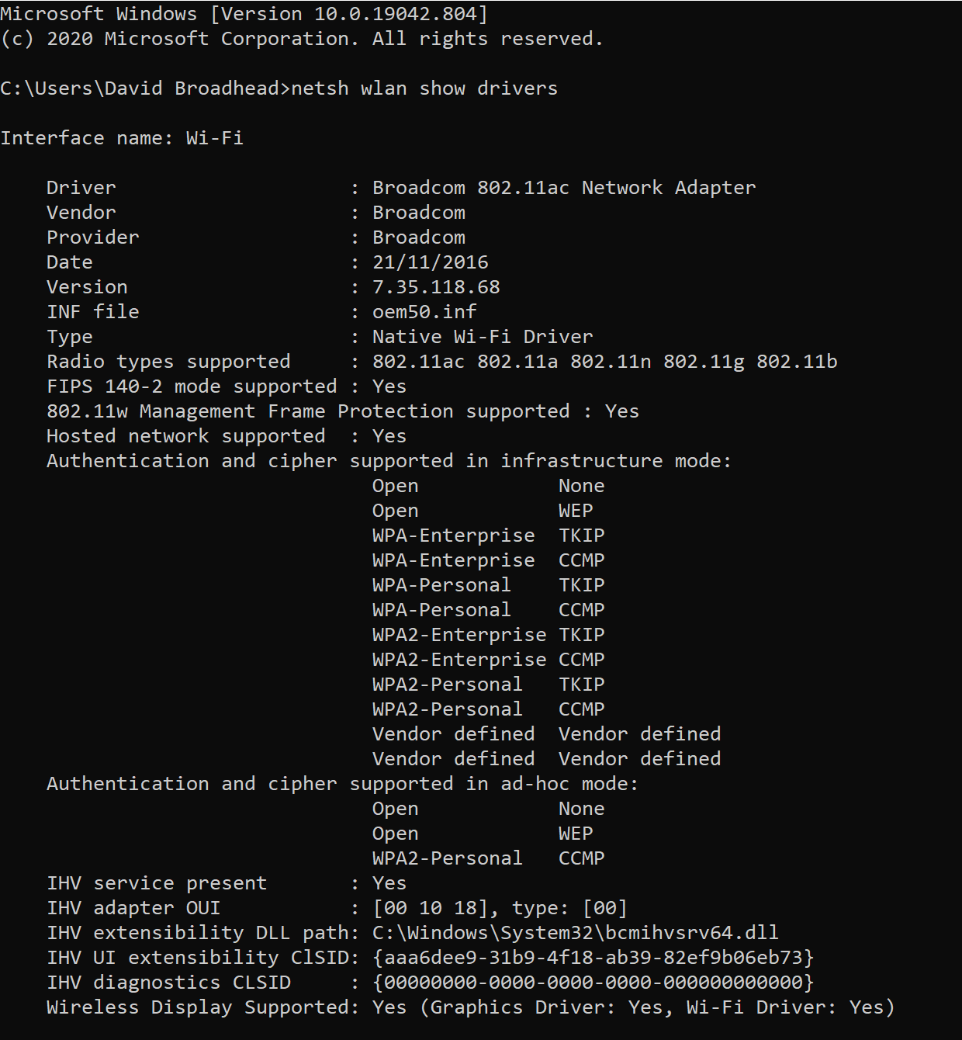
Task: Click the INF file name oem50.inf
Action: [424, 312]
